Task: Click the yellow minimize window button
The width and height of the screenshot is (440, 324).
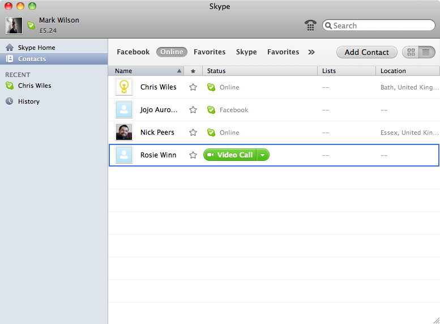Action: tap(20, 6)
